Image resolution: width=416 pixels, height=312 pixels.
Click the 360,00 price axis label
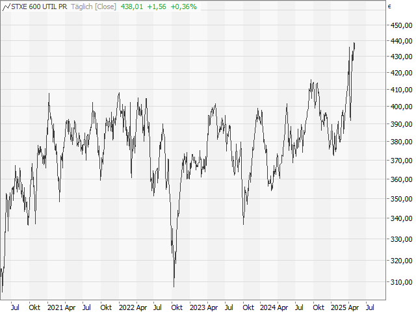(x=402, y=179)
